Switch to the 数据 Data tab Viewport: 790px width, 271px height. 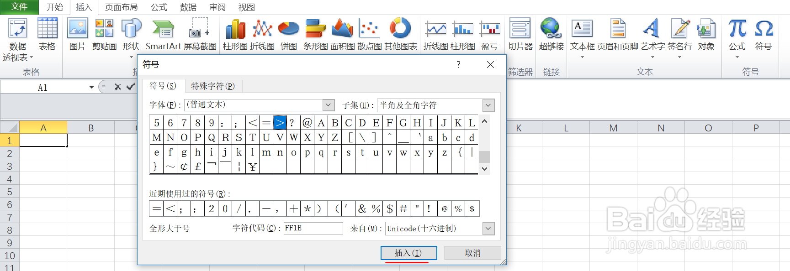188,7
